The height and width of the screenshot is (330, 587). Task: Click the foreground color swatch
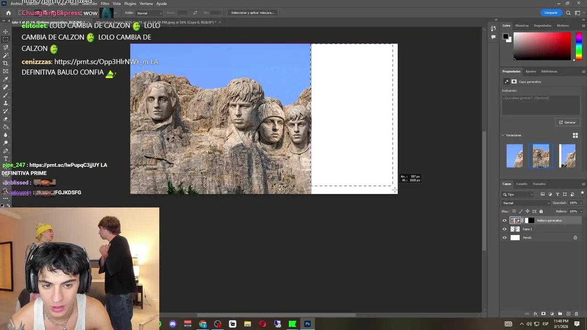pyautogui.click(x=505, y=37)
